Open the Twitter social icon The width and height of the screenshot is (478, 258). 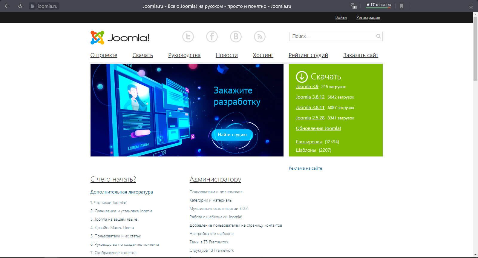click(x=188, y=36)
